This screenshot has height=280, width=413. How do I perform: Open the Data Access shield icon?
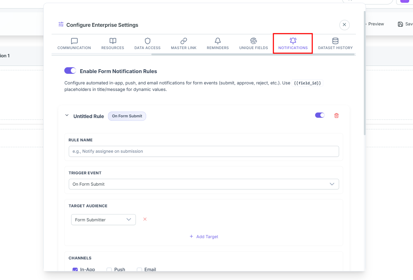148,41
